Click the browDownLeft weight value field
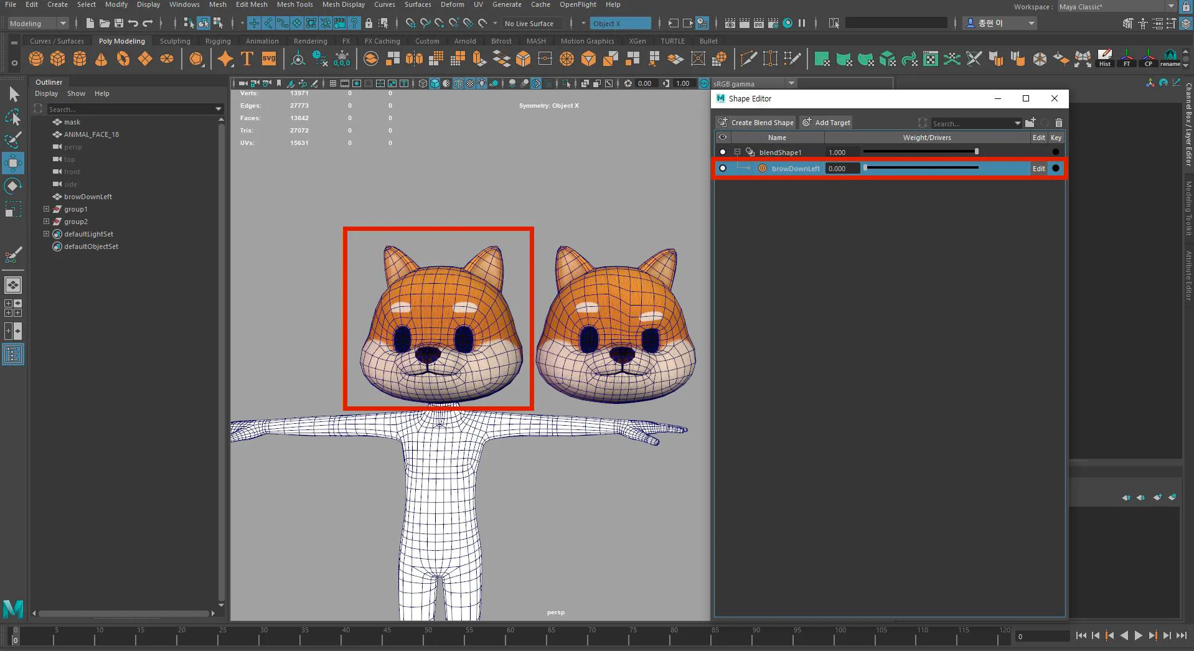Screen dimensions: 1194x651 pos(842,168)
